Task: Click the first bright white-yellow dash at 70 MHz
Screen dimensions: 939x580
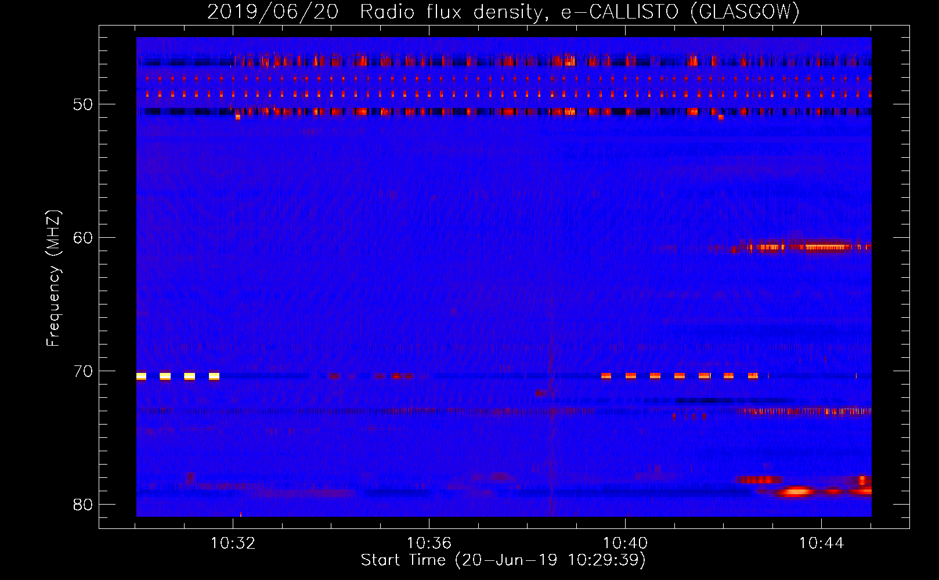Action: [141, 376]
